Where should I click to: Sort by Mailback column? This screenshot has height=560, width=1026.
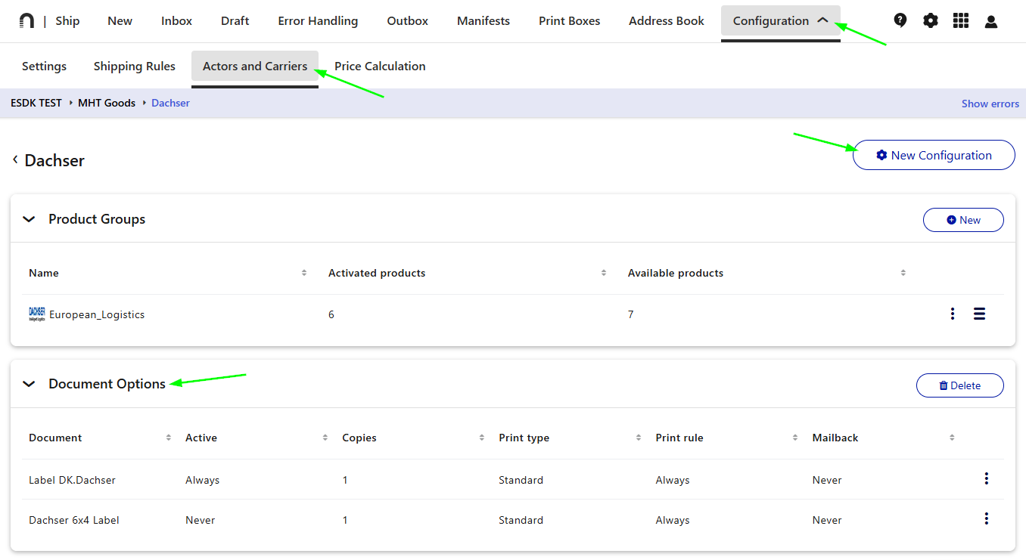952,438
